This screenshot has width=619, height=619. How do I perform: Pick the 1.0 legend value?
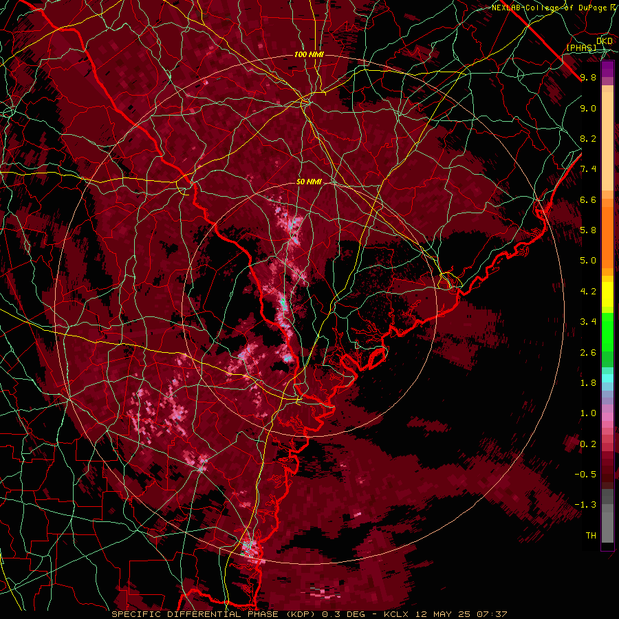(x=588, y=413)
